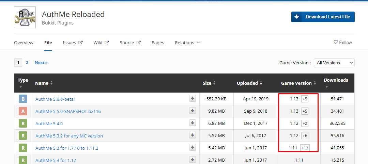Expand the Relations dropdown menu

(187, 43)
